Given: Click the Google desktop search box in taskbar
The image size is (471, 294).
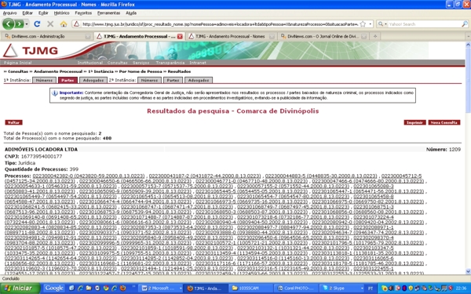Looking at the screenshot, I should tap(54, 288).
